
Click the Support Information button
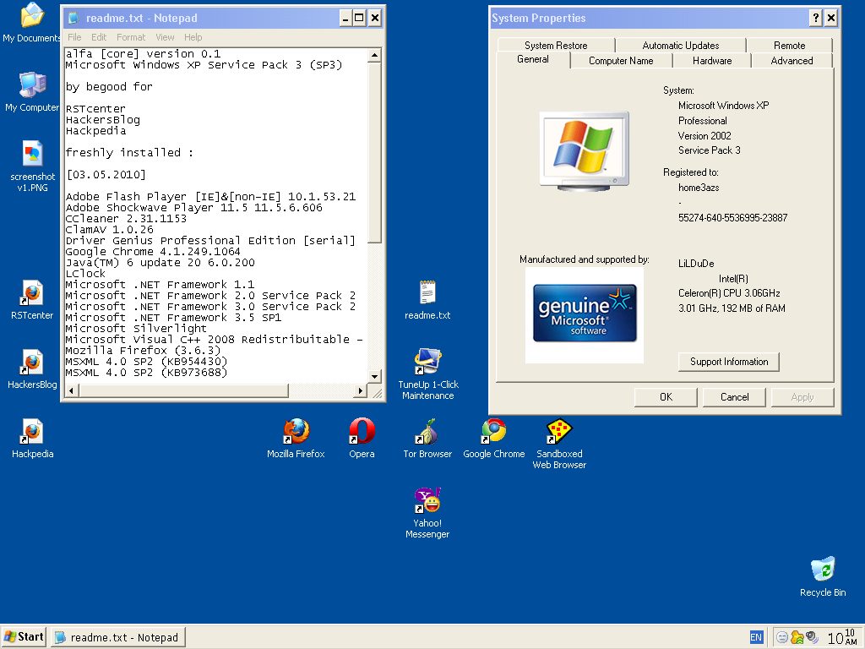pyautogui.click(x=729, y=362)
